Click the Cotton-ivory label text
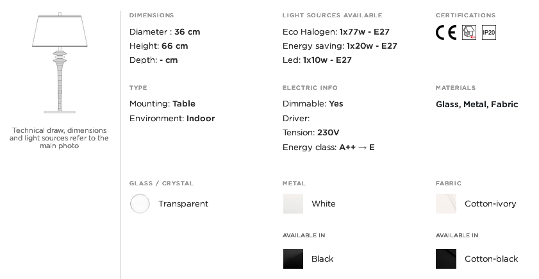The width and height of the screenshot is (539, 279). 490,204
